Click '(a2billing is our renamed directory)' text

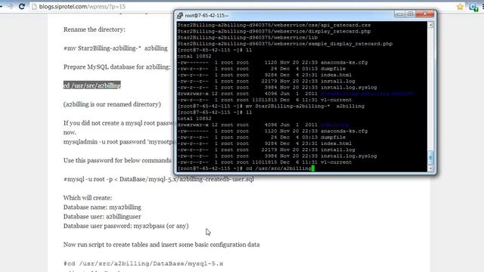(x=112, y=104)
